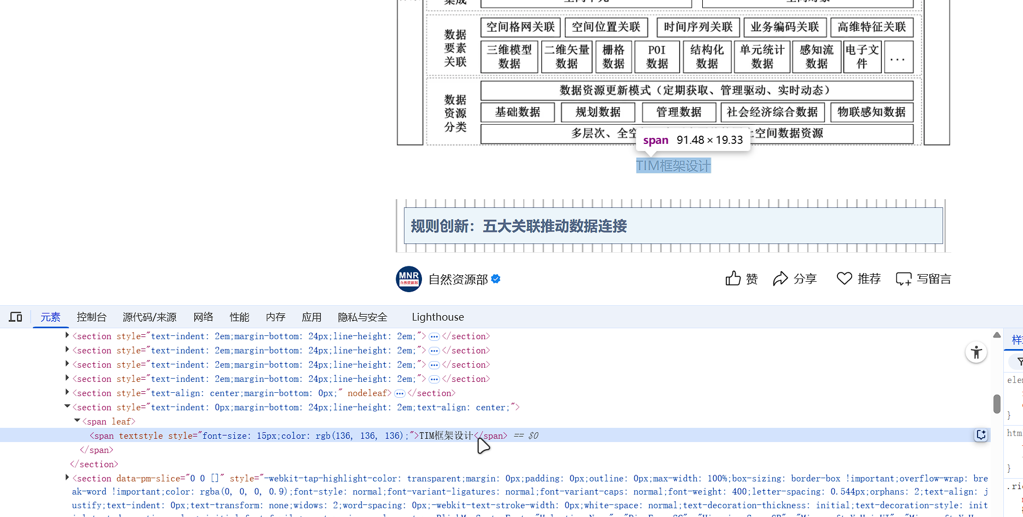This screenshot has height=517, width=1023.
Task: Open the 隐私与安全 tab
Action: [x=362, y=317]
